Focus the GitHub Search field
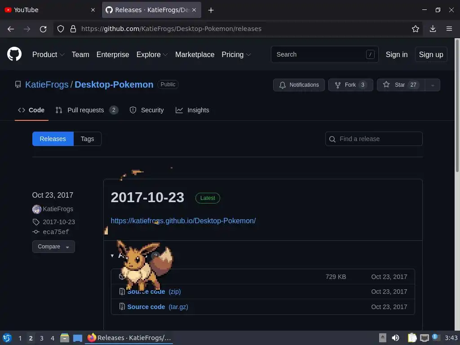This screenshot has height=345, width=460. point(325,54)
